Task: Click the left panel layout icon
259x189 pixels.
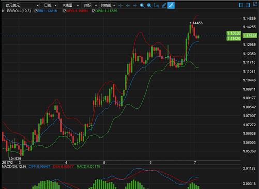Action: (241, 5)
